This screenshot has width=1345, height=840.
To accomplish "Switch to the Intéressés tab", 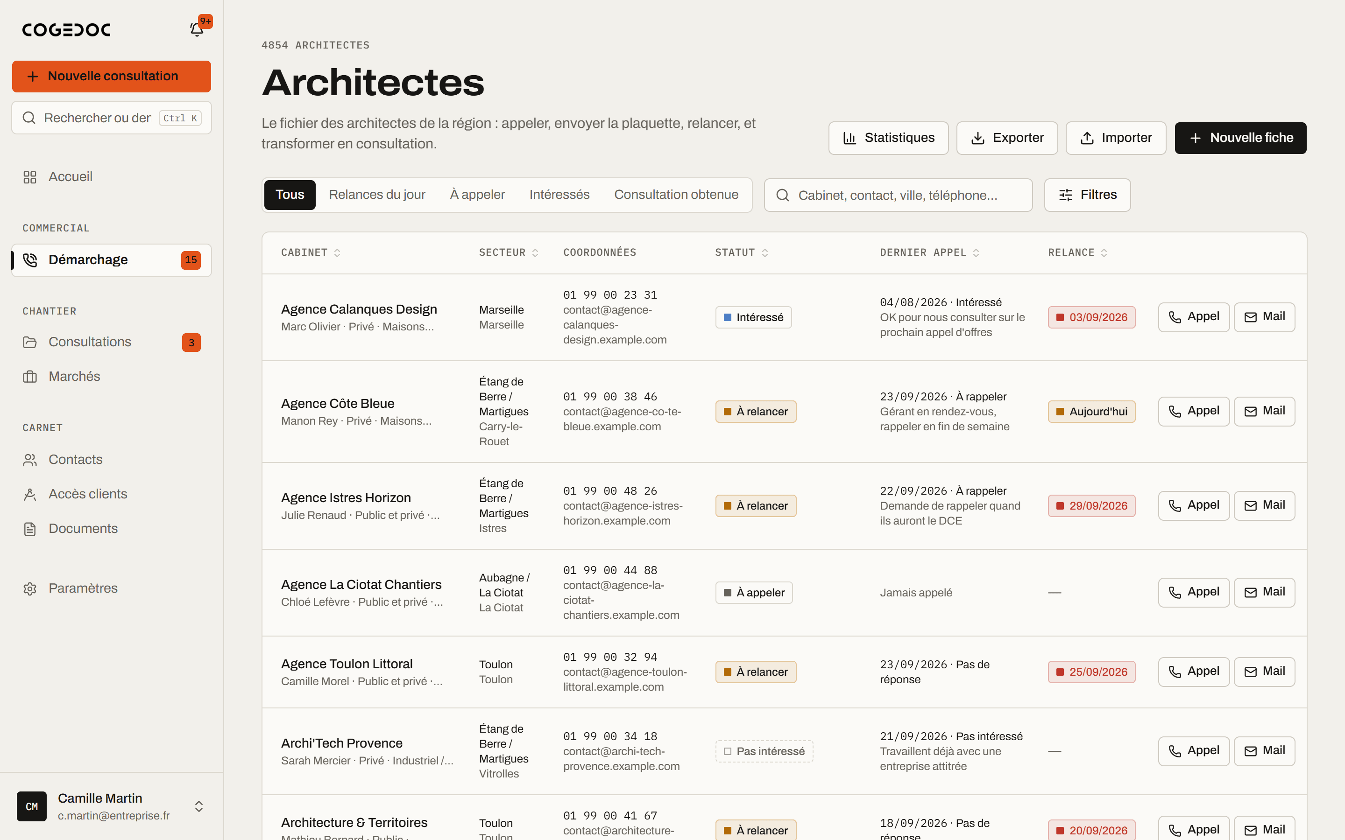I will click(x=559, y=195).
